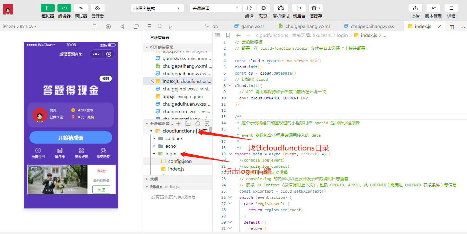Click the breadcrumb outline list icon

point(218,35)
